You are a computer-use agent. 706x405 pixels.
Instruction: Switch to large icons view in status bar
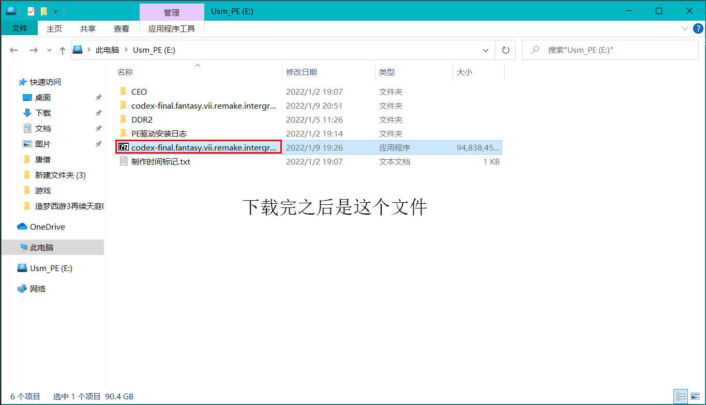click(695, 397)
